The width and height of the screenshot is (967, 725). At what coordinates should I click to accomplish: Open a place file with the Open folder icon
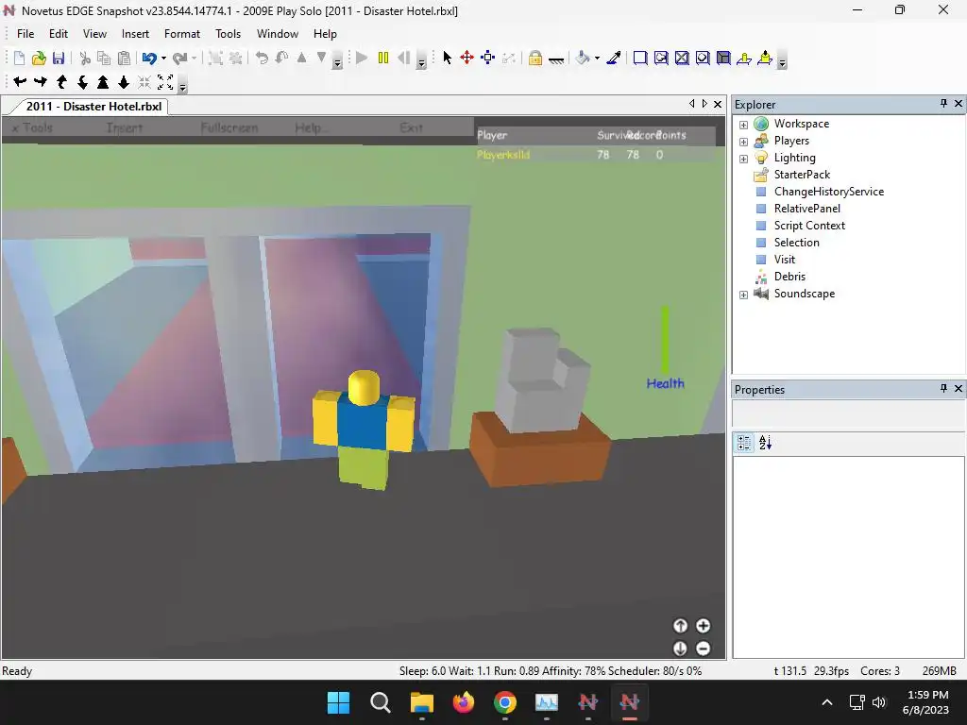(x=39, y=58)
